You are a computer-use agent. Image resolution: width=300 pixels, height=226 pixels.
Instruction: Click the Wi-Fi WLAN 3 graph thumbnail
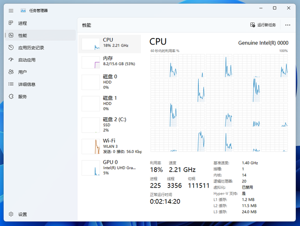click(x=90, y=146)
